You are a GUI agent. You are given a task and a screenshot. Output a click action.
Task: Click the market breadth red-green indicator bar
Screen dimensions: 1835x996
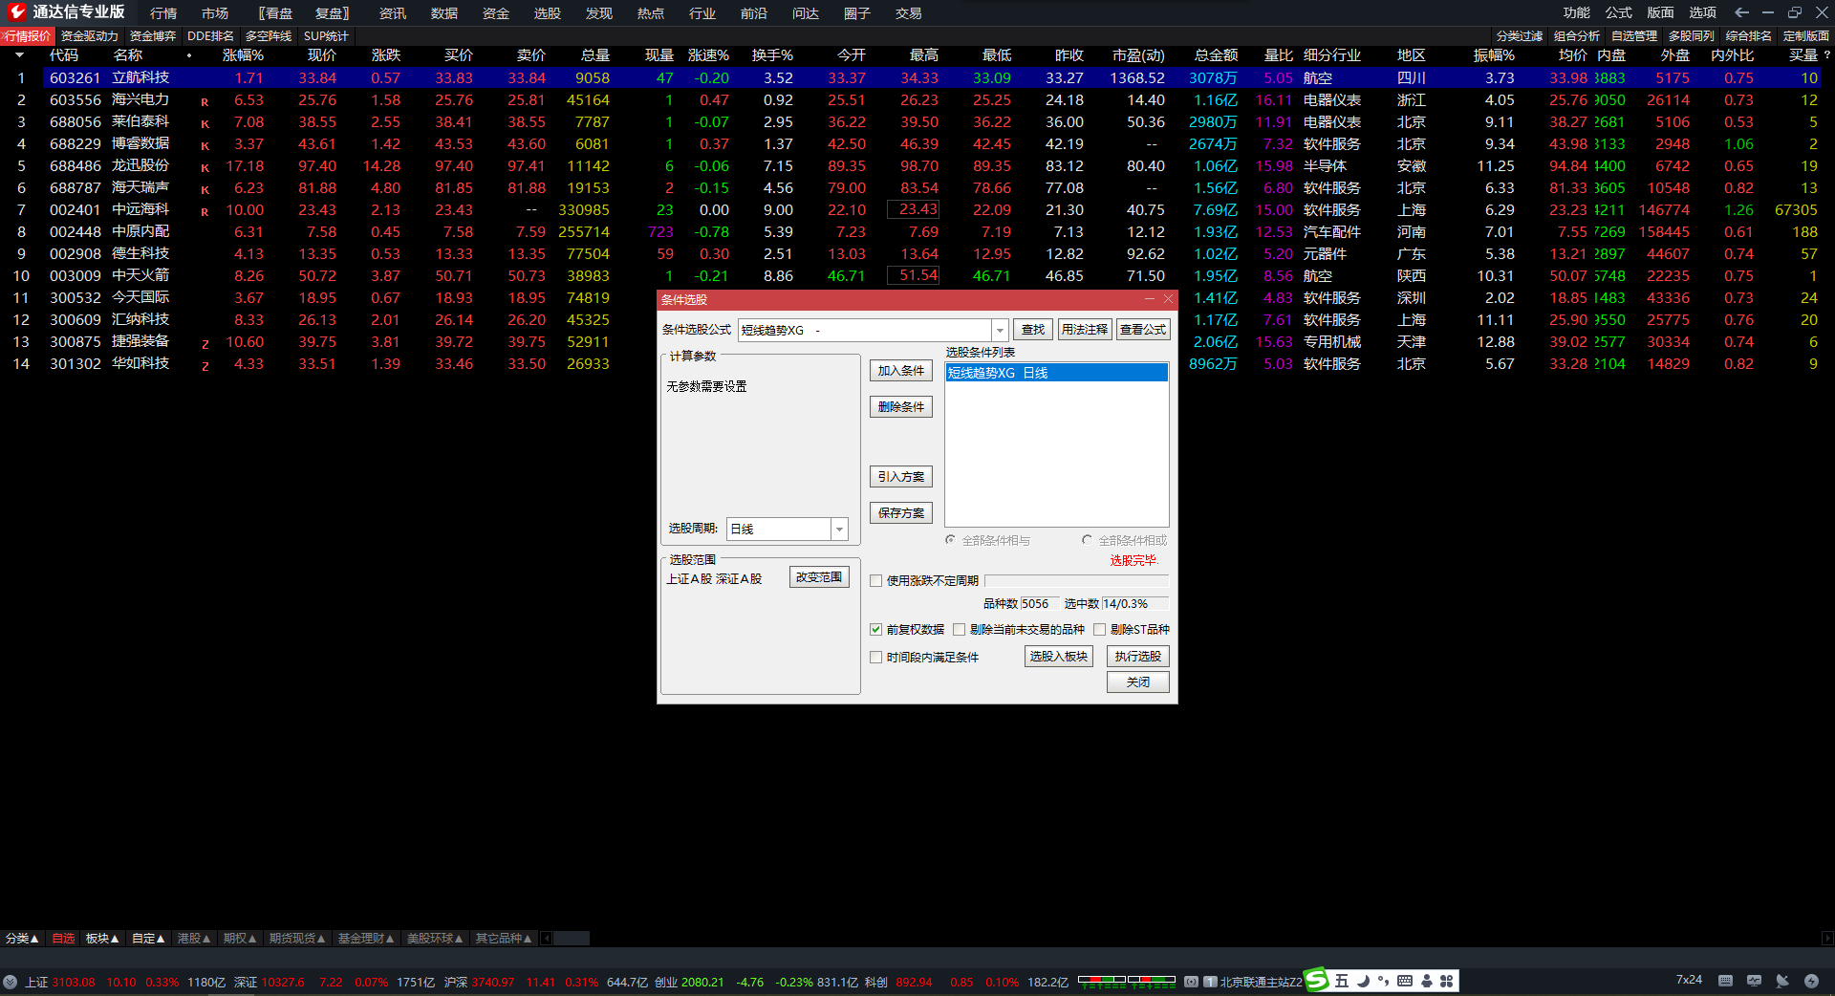(1127, 981)
